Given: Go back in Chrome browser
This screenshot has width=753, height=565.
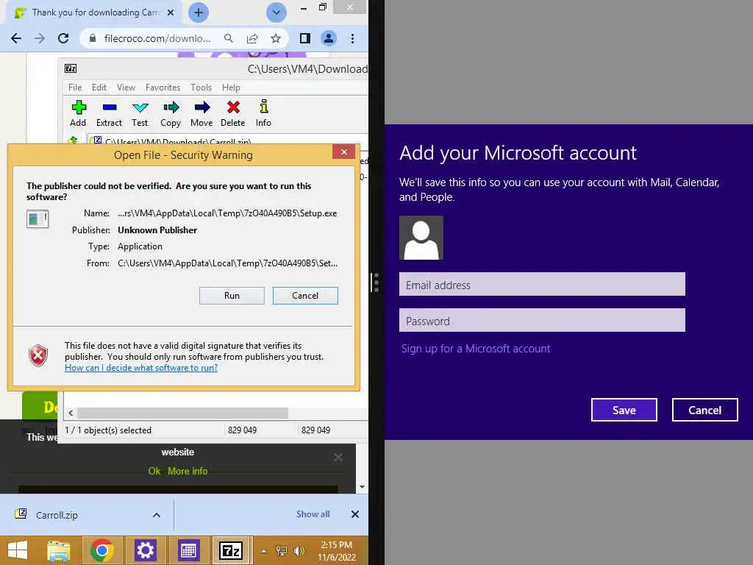Looking at the screenshot, I should pyautogui.click(x=16, y=38).
